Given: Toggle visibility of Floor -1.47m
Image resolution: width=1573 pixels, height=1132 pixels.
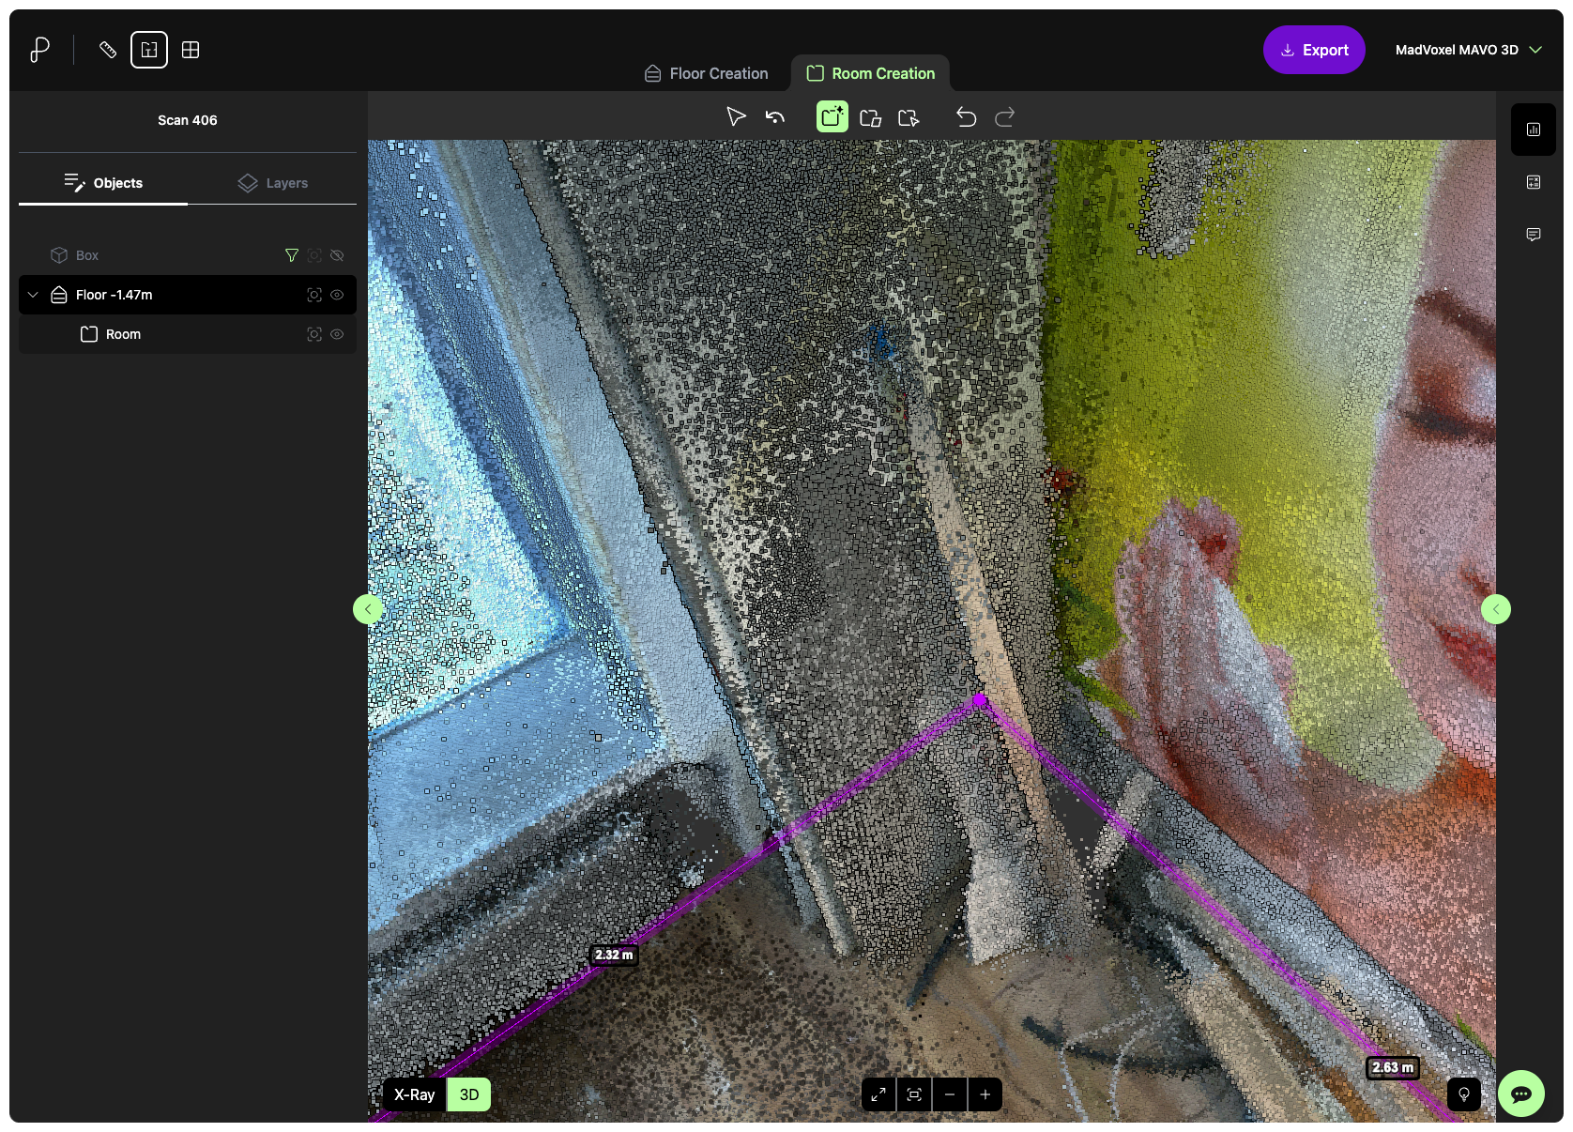Looking at the screenshot, I should click(x=337, y=295).
